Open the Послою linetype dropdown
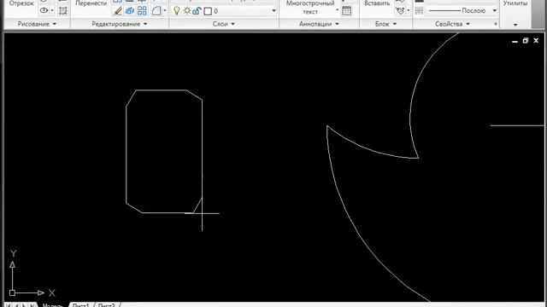Viewport: 547px width, 307px height. [494, 11]
